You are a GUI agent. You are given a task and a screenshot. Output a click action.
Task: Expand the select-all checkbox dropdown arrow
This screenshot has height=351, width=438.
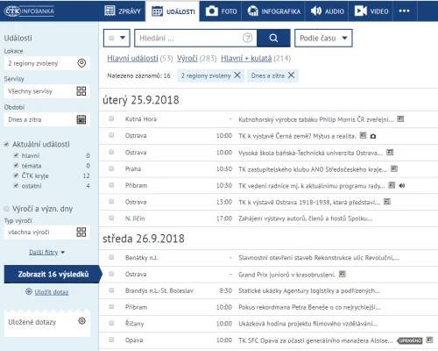pos(123,38)
